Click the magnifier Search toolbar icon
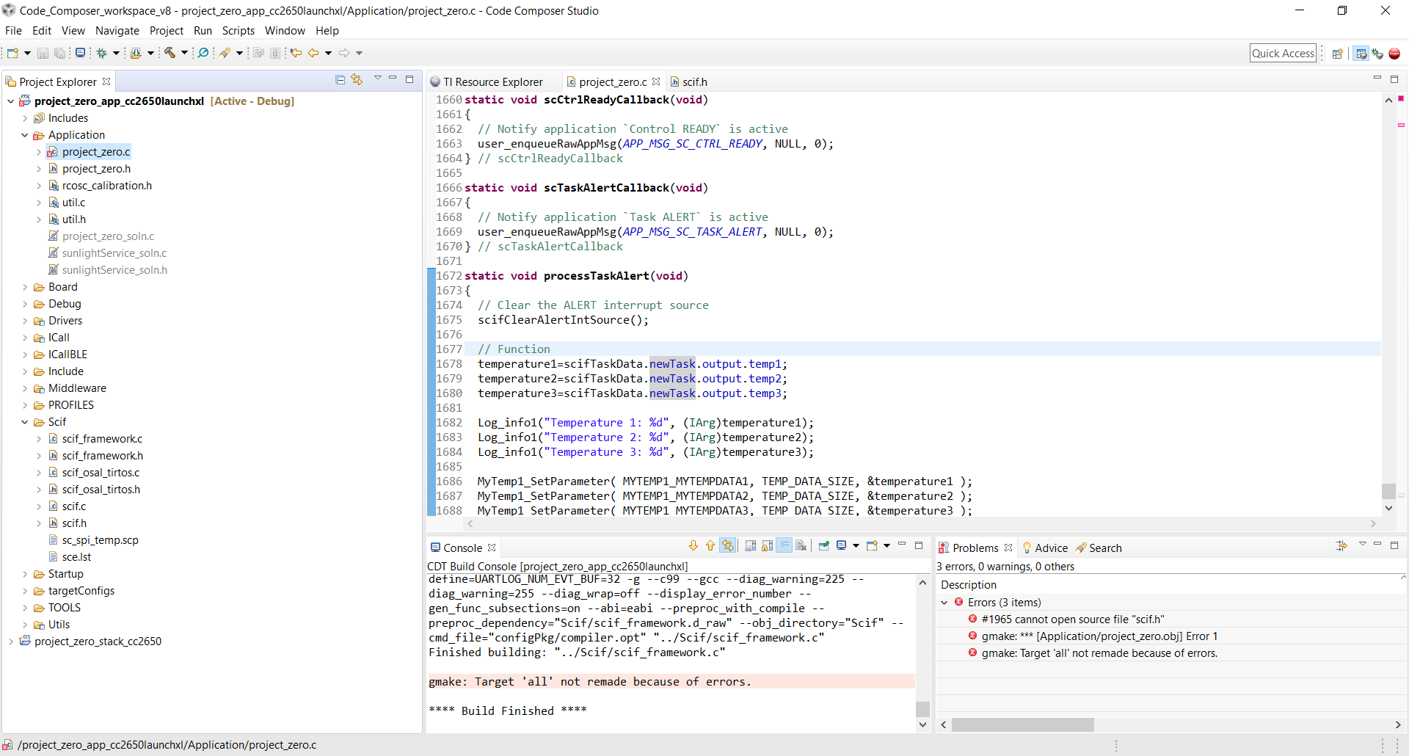Screen dimensions: 1409x756 click(203, 53)
